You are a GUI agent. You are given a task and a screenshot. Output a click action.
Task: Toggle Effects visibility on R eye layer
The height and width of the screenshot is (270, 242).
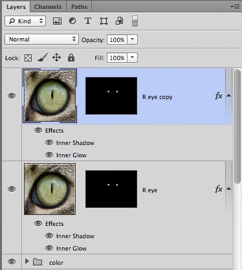[38, 223]
